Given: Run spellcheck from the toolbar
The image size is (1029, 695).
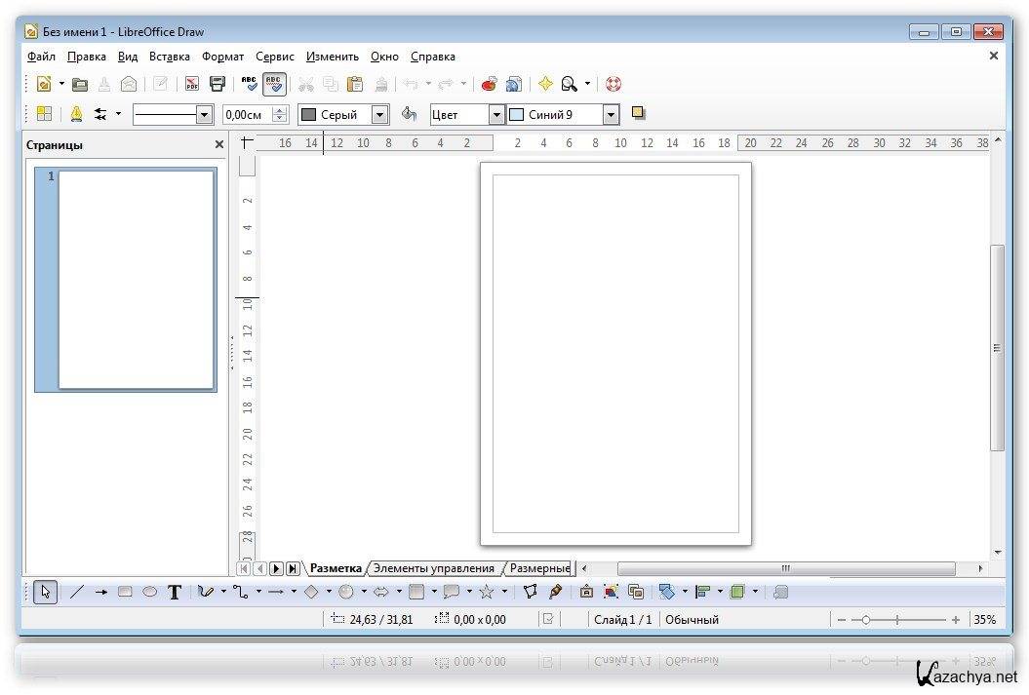Looking at the screenshot, I should tap(248, 84).
